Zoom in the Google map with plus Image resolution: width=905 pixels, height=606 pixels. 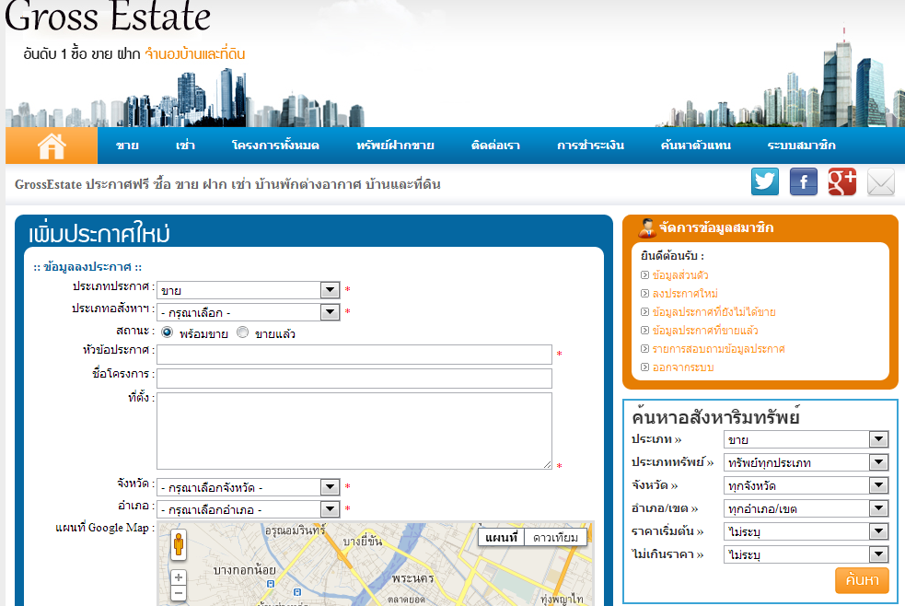click(179, 577)
